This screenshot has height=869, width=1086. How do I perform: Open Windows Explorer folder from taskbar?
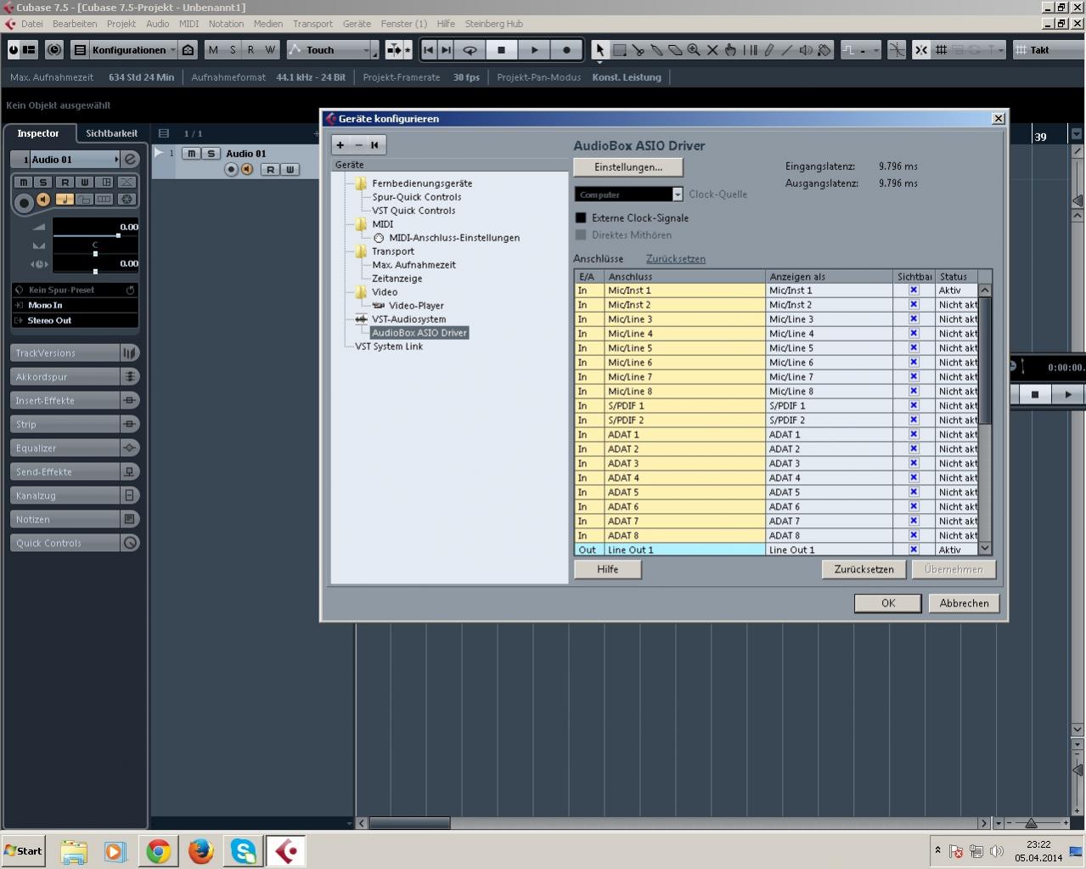click(74, 851)
